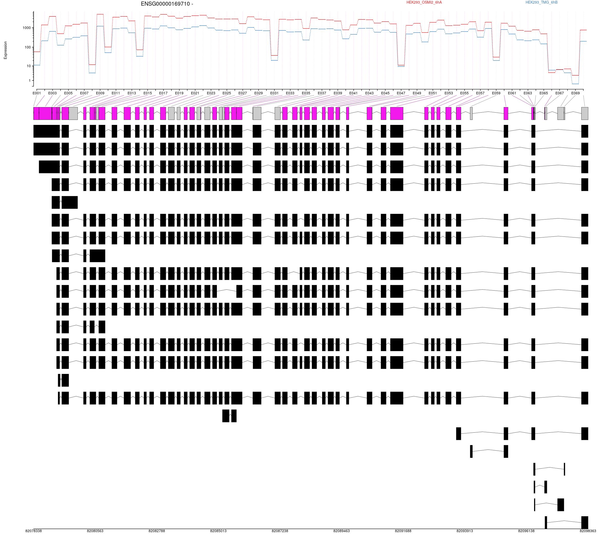Click exon label E061
Screen dimensions: 616x536
pos(512,93)
